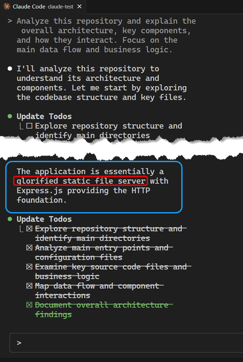Click the white bullet beside "I'll analyze"

click(x=10, y=68)
